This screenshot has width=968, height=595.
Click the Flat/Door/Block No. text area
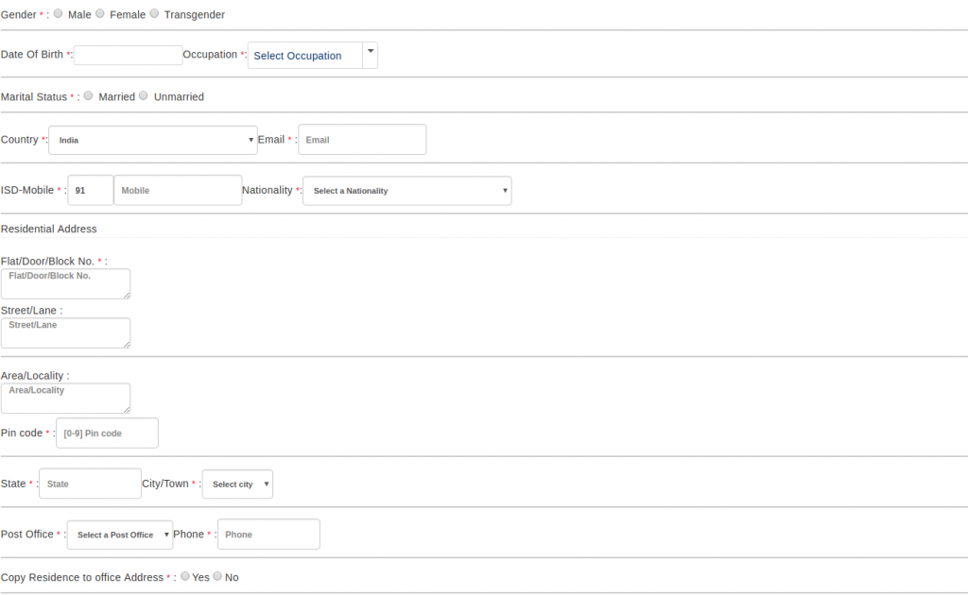pos(65,283)
